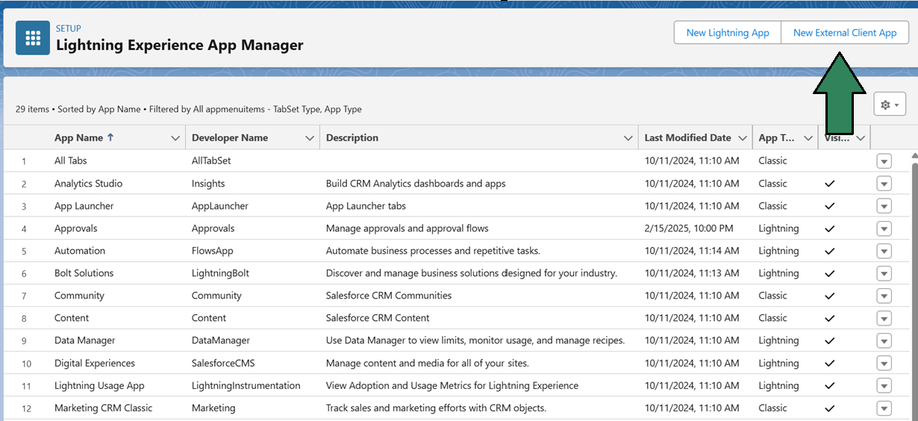
Task: Click the SETUP breadcrumb label
Action: point(69,28)
